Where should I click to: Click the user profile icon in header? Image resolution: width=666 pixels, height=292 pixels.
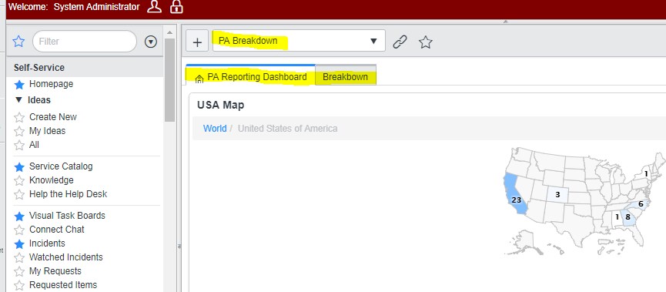[154, 7]
